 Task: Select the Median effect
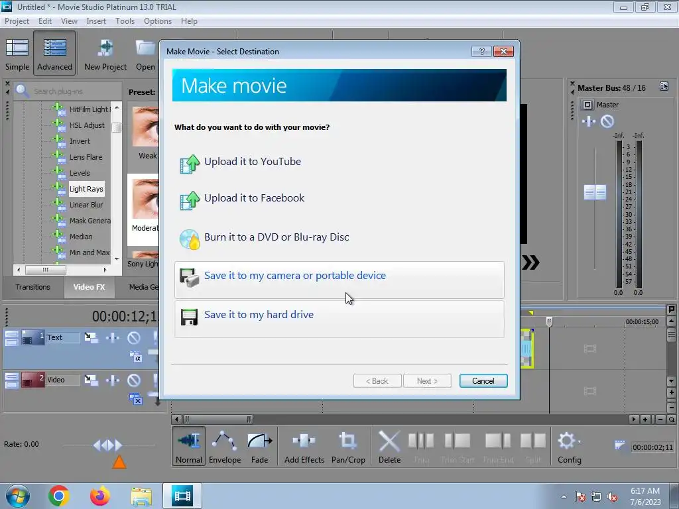tap(81, 237)
